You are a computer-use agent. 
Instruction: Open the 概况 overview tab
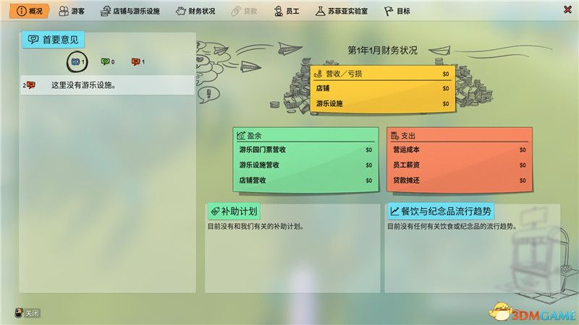[29, 11]
